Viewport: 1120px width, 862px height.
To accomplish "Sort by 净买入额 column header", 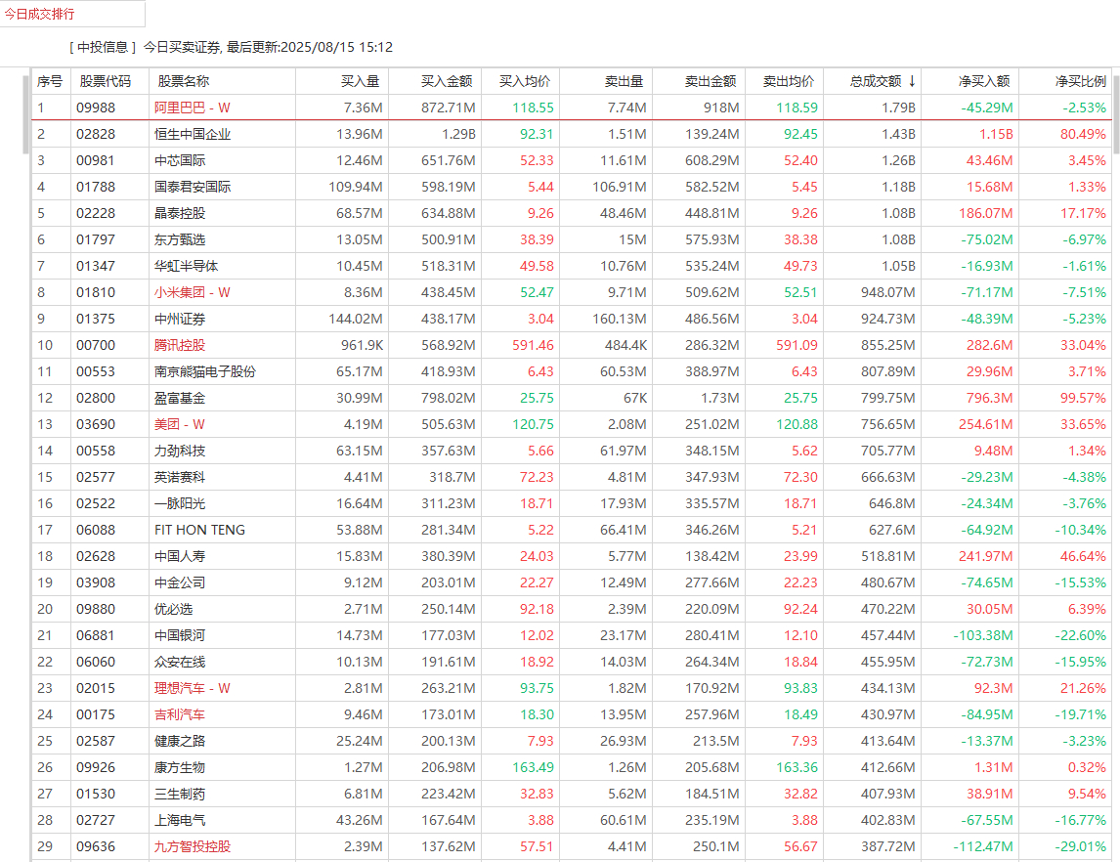I will pyautogui.click(x=983, y=81).
